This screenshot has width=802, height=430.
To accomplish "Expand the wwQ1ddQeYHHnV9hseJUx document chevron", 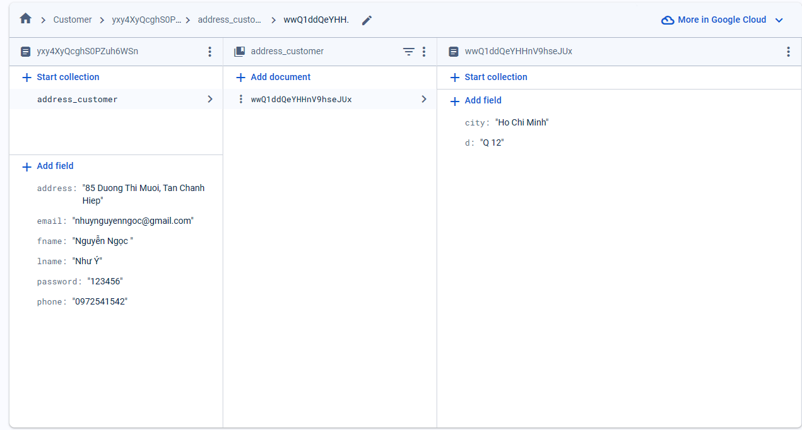I will click(424, 99).
